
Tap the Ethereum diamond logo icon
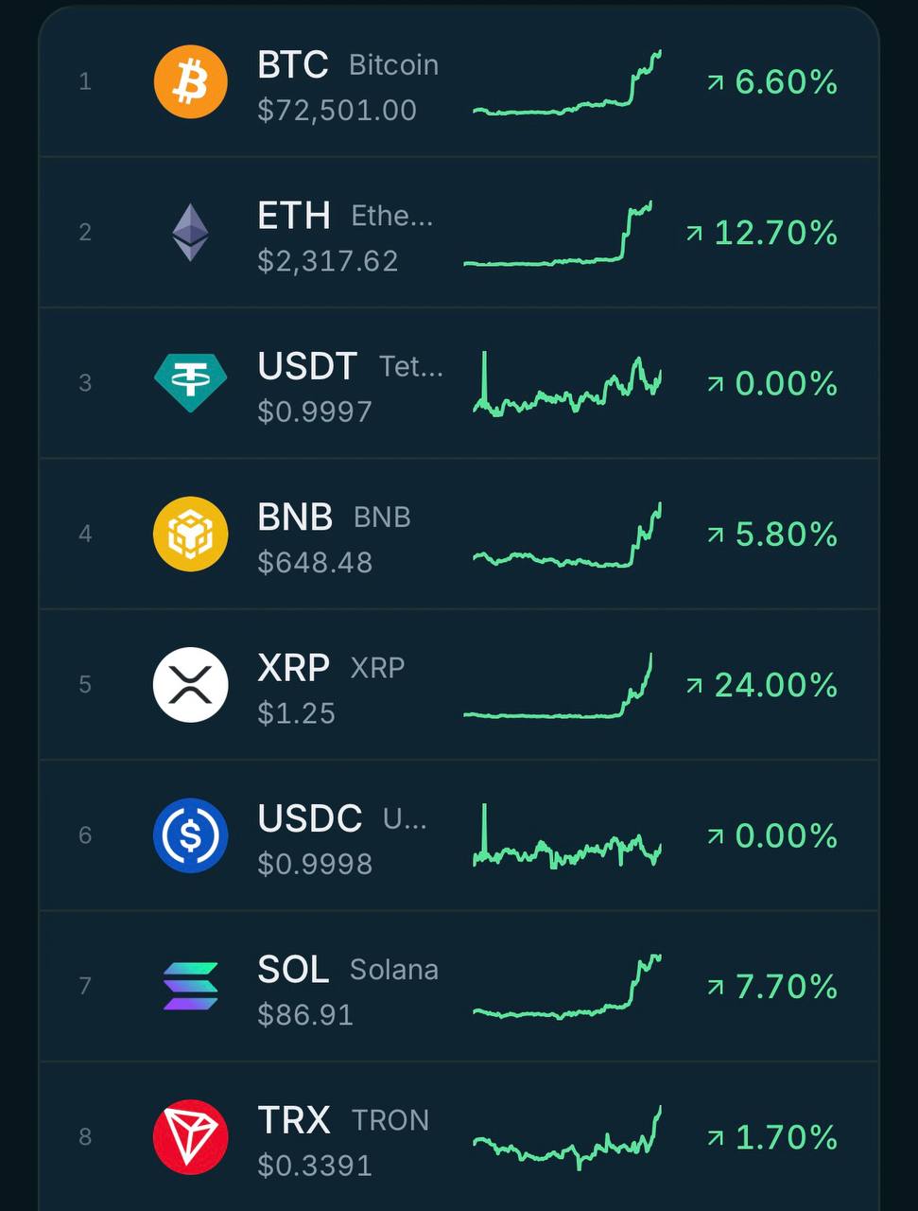190,232
